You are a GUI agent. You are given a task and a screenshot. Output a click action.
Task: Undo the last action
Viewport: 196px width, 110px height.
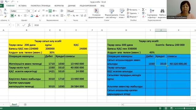[x=6, y=2]
